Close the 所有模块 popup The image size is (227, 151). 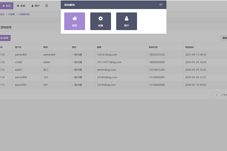[x=161, y=5]
